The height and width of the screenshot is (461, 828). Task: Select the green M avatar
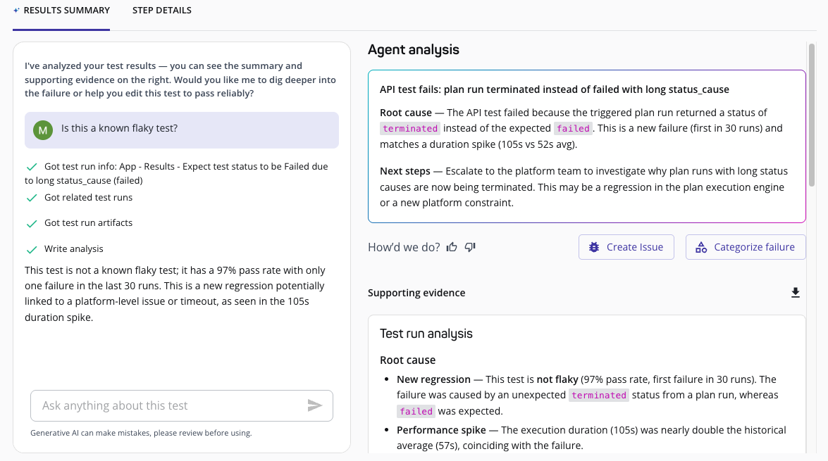[x=42, y=131]
